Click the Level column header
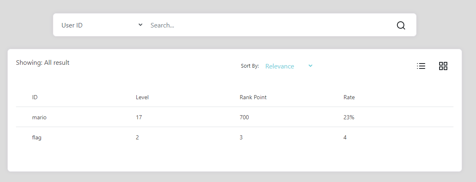This screenshot has height=182, width=476. (x=142, y=98)
